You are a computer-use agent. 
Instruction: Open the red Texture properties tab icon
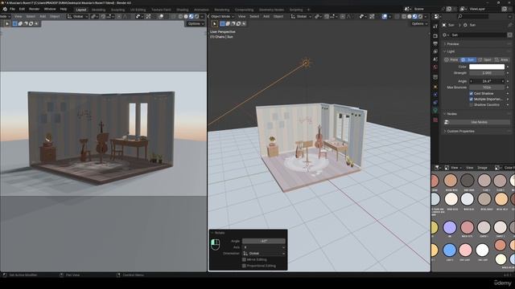(435, 120)
